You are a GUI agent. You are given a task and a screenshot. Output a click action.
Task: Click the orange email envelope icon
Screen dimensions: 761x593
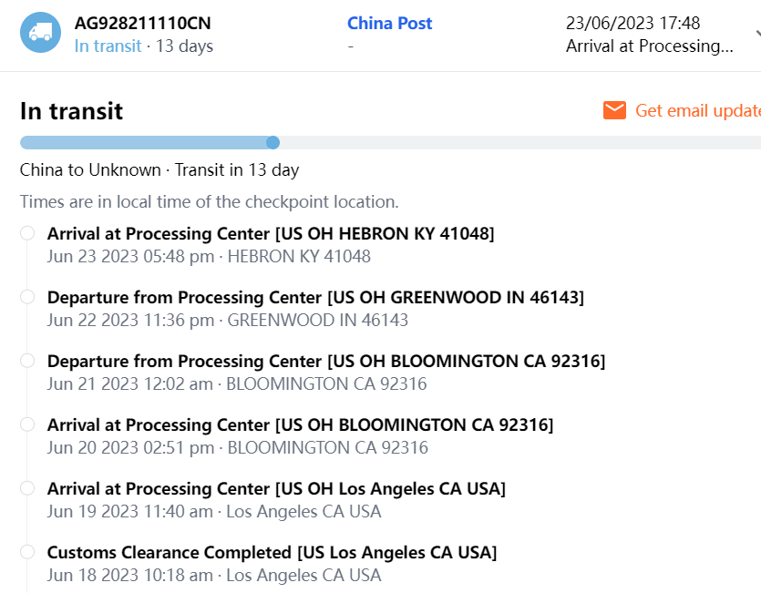(x=614, y=110)
